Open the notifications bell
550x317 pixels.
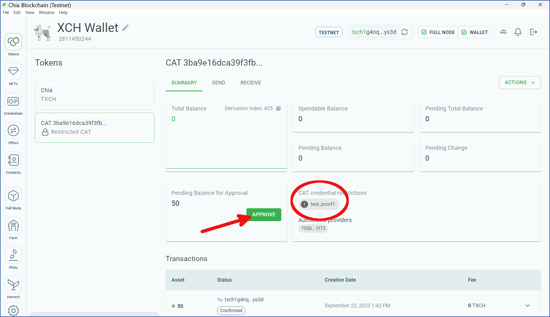pos(518,32)
